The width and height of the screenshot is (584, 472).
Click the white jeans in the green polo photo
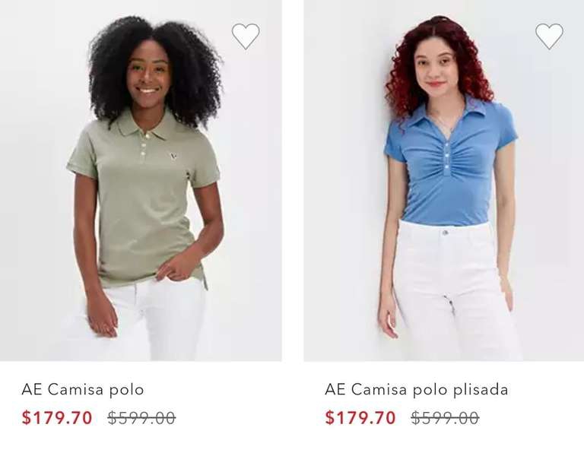pos(149,320)
